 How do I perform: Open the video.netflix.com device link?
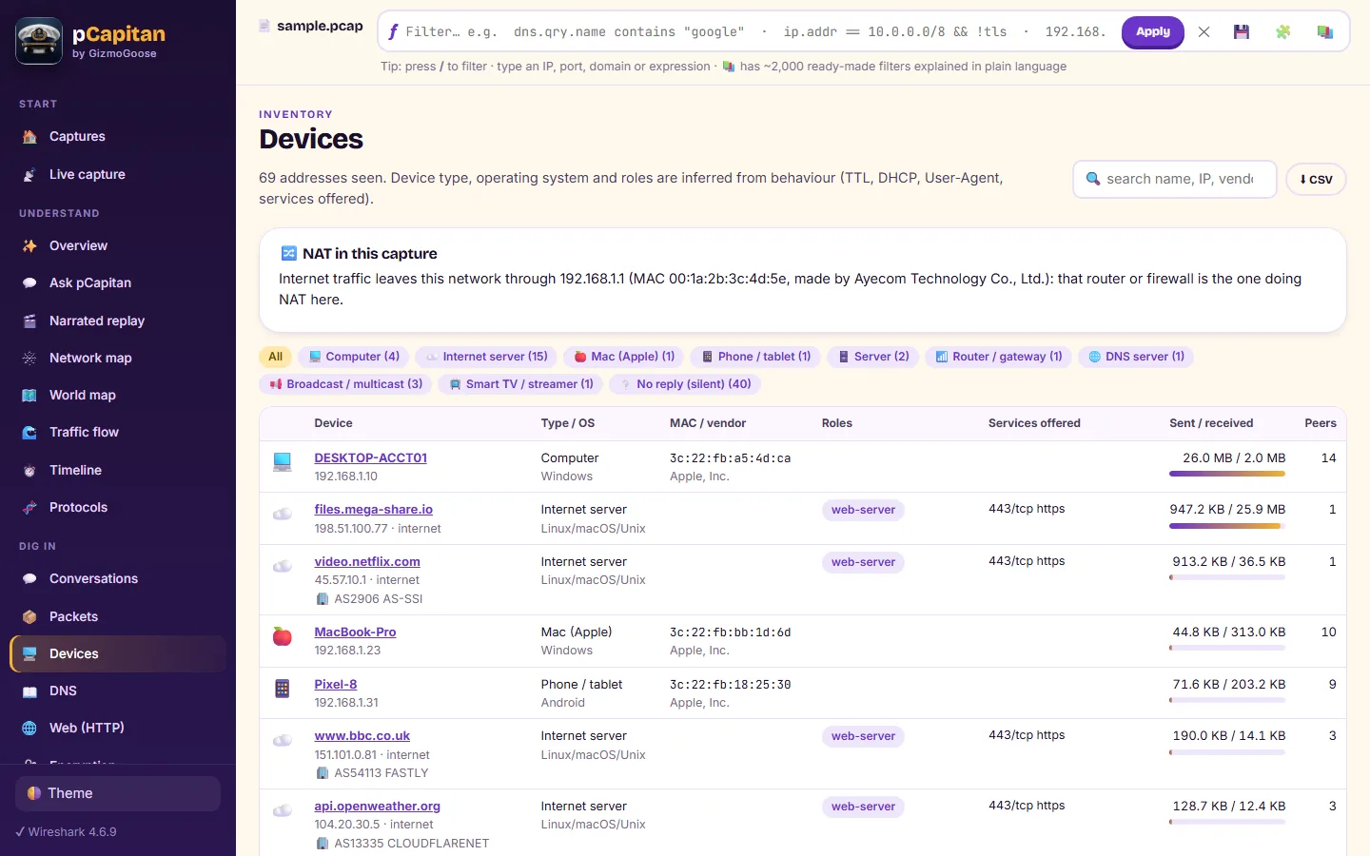pyautogui.click(x=367, y=562)
